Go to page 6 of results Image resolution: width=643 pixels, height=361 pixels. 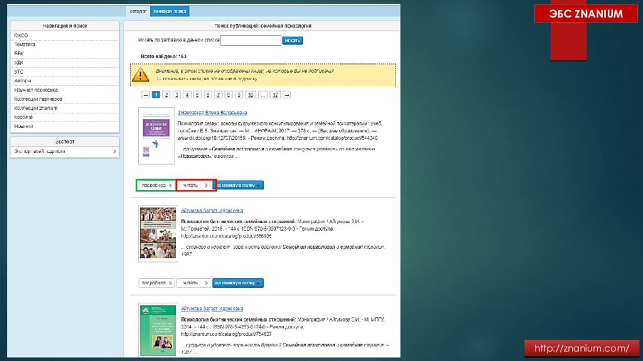click(208, 95)
